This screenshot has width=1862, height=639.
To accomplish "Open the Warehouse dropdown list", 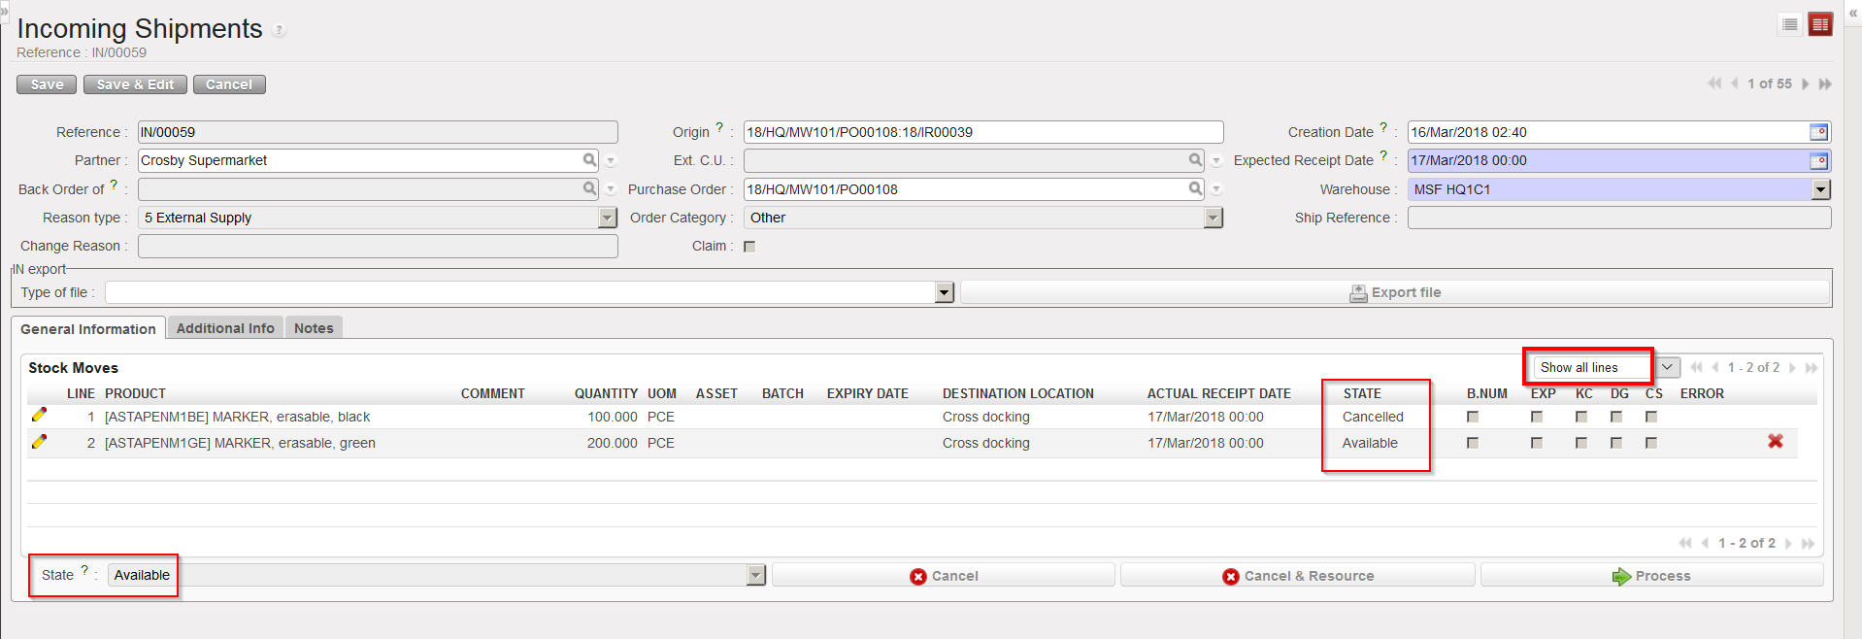I will point(1821,190).
